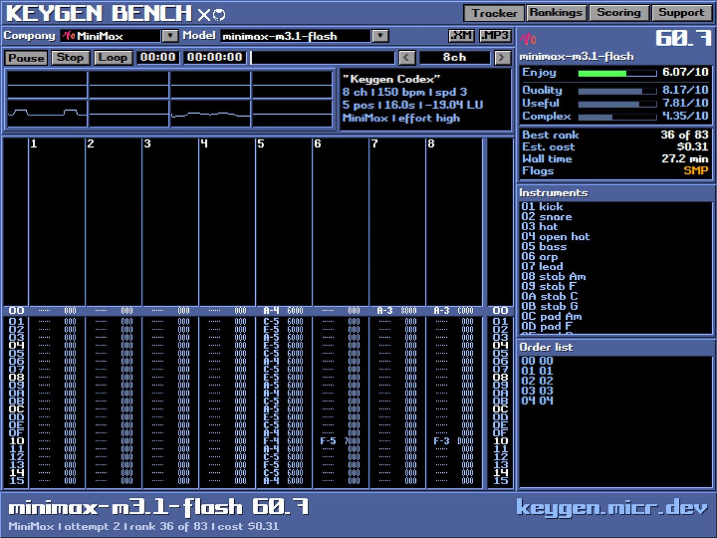Click the playback progress bar
The width and height of the screenshot is (717, 538).
pyautogui.click(x=323, y=57)
